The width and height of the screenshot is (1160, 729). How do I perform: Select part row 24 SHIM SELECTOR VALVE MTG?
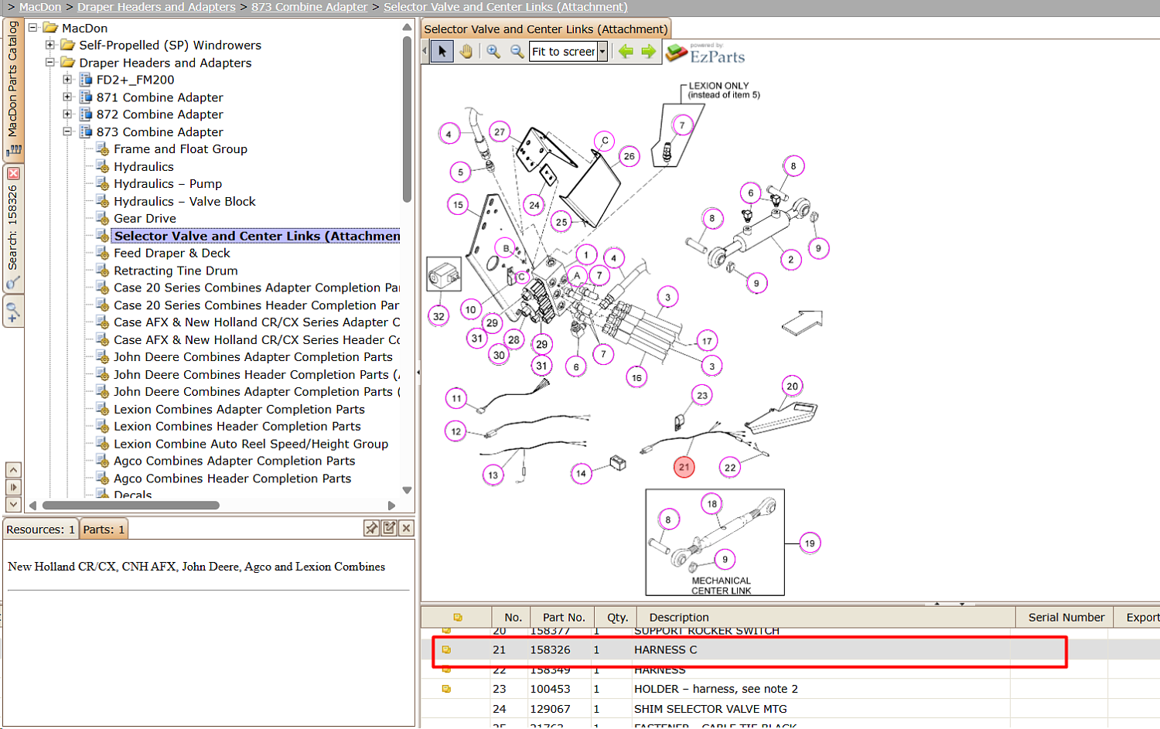(790, 709)
